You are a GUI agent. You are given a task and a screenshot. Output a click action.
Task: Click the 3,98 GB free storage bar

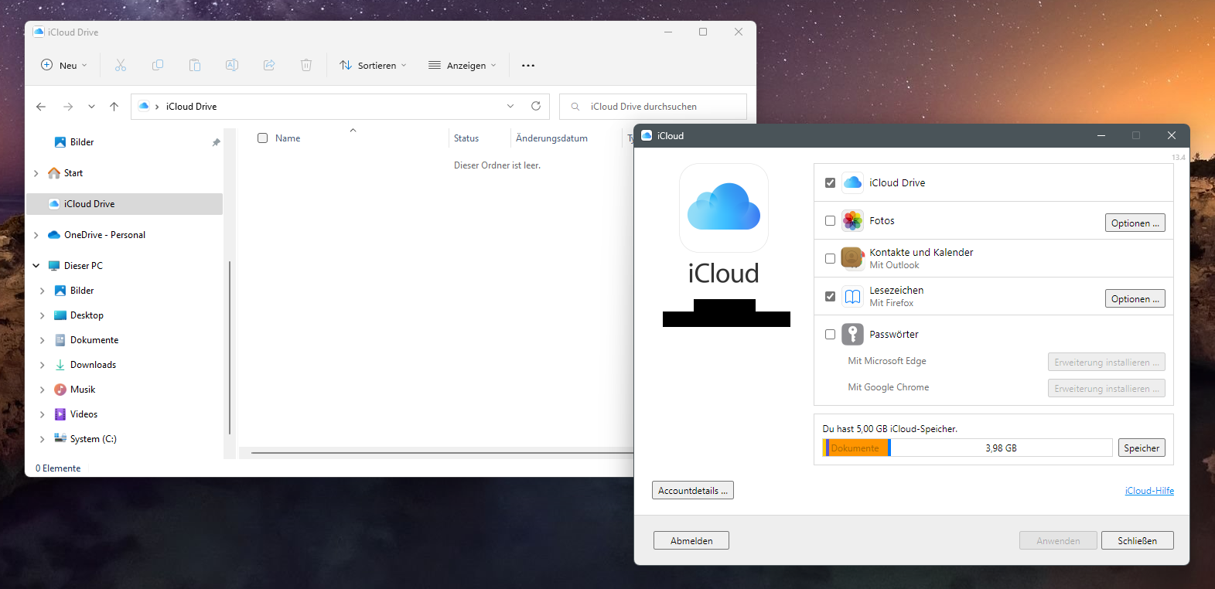1001,448
